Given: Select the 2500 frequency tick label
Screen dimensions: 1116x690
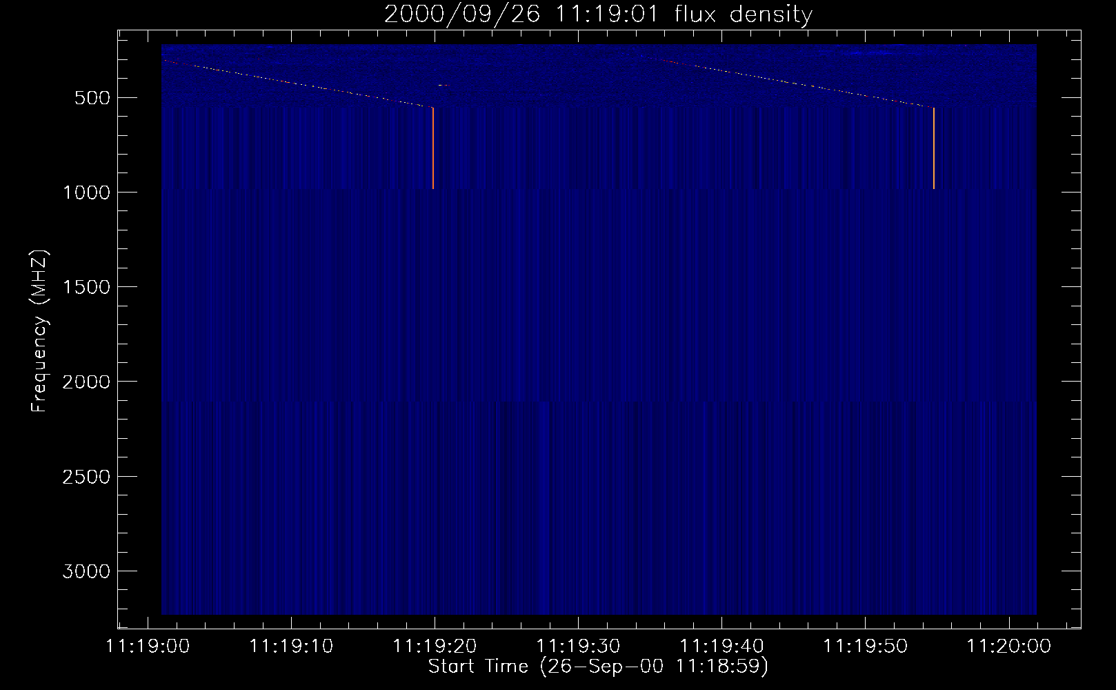Looking at the screenshot, I should pos(86,477).
